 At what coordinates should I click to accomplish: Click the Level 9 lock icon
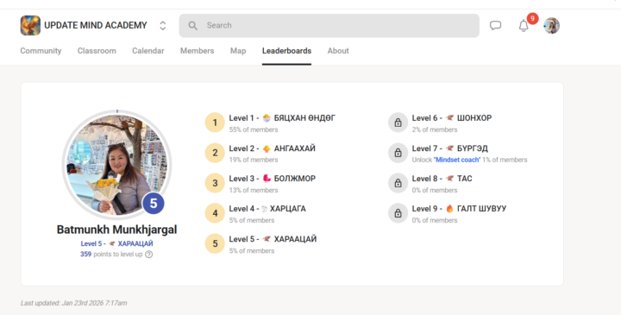point(398,213)
